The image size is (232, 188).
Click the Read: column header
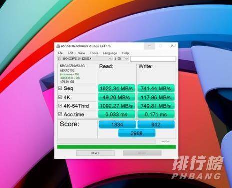tap(106, 66)
